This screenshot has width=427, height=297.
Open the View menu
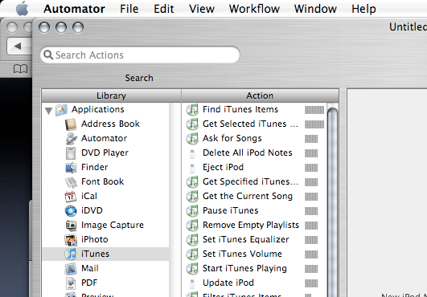pos(202,9)
